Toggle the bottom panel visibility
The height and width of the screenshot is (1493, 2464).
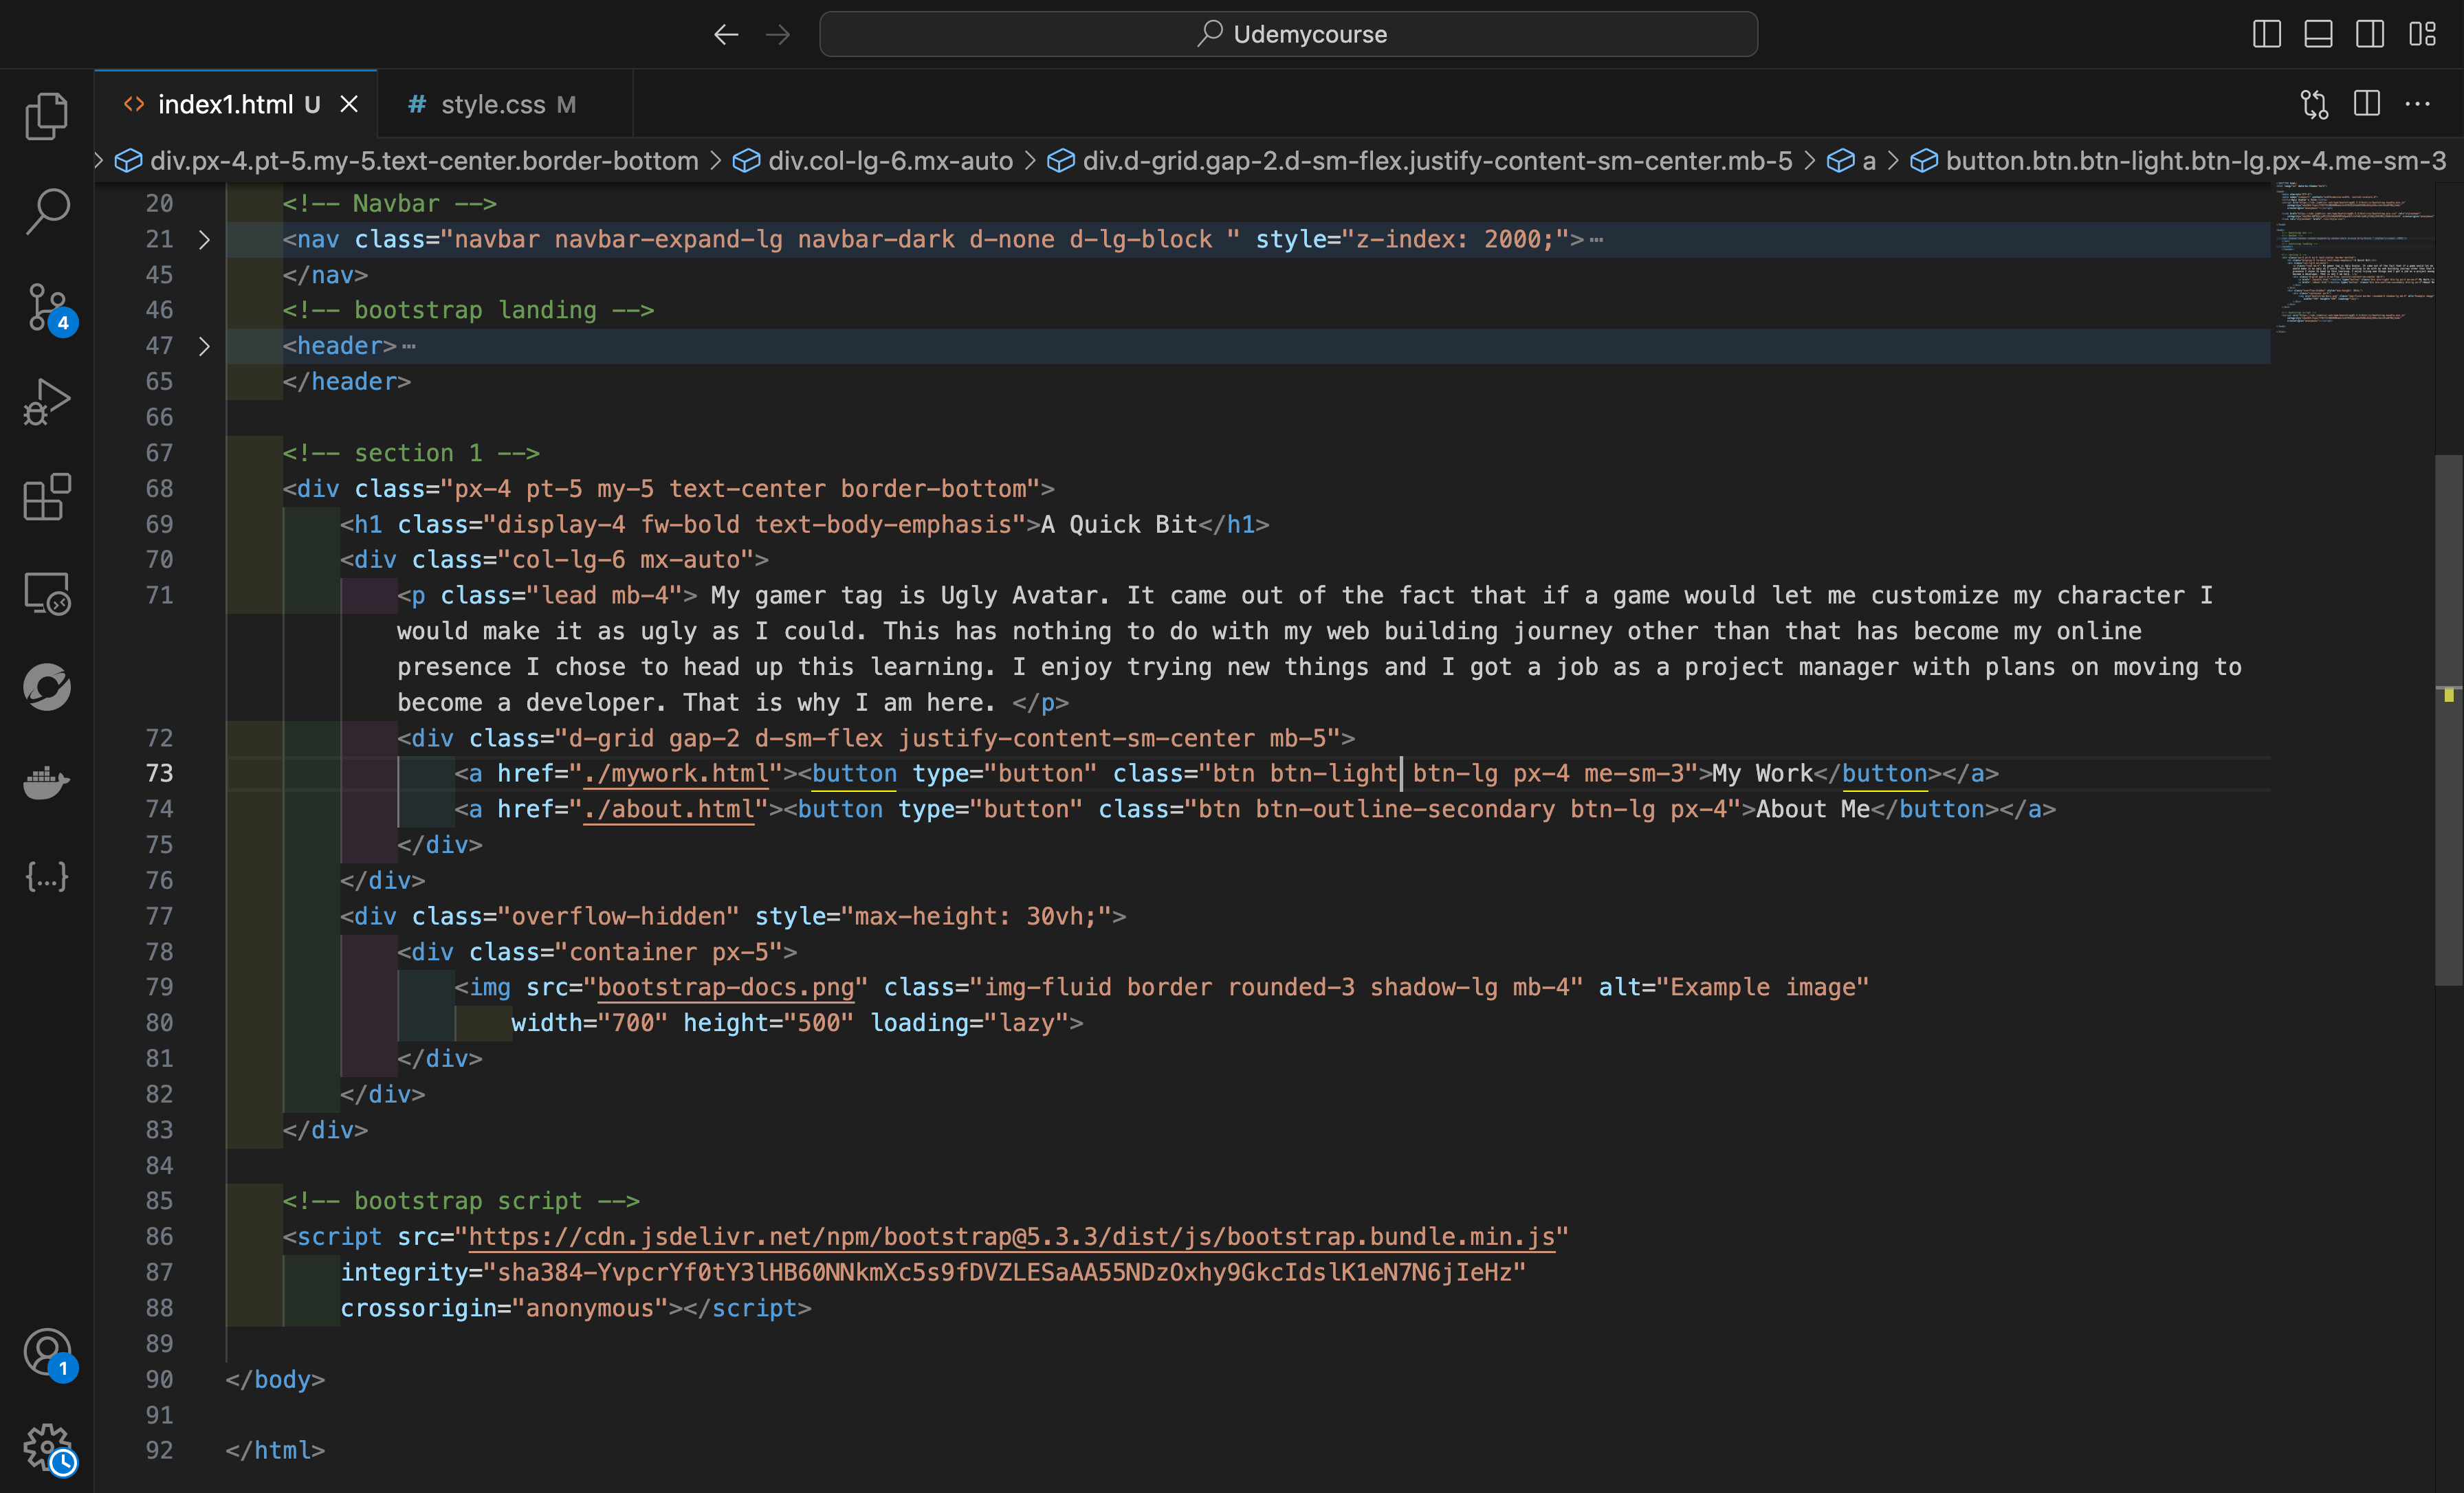(x=2318, y=33)
